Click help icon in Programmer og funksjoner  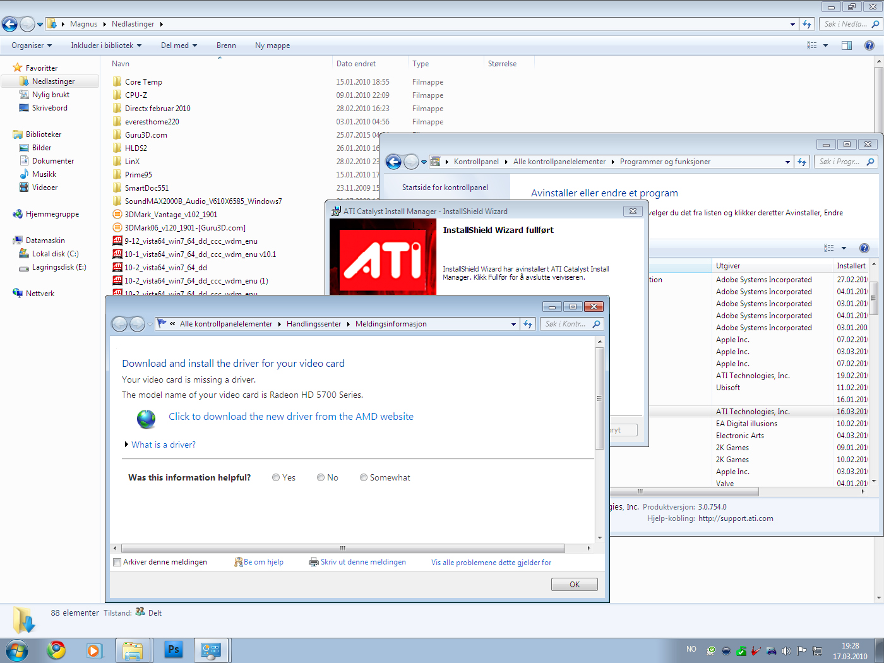click(864, 248)
